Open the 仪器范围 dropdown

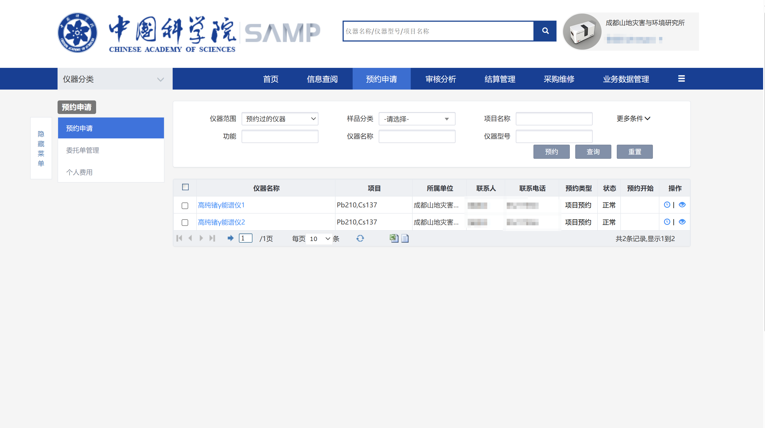click(x=280, y=119)
